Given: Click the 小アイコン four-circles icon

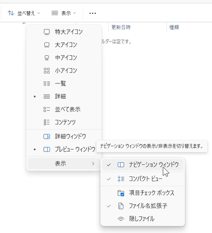Looking at the screenshot, I should click(x=47, y=71).
